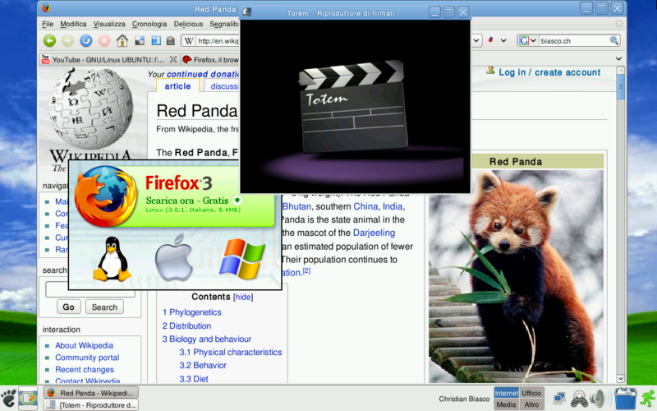
Task: Click the green running man logout icon
Action: 648,399
